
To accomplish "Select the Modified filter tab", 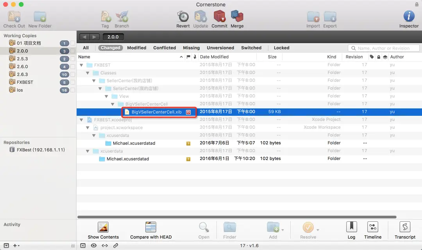I will click(137, 48).
